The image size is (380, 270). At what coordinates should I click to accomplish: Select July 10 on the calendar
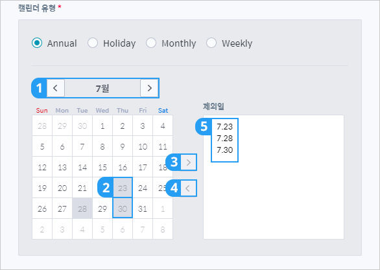coord(143,146)
